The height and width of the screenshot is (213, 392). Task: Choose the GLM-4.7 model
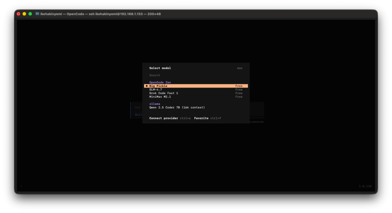[196, 89]
